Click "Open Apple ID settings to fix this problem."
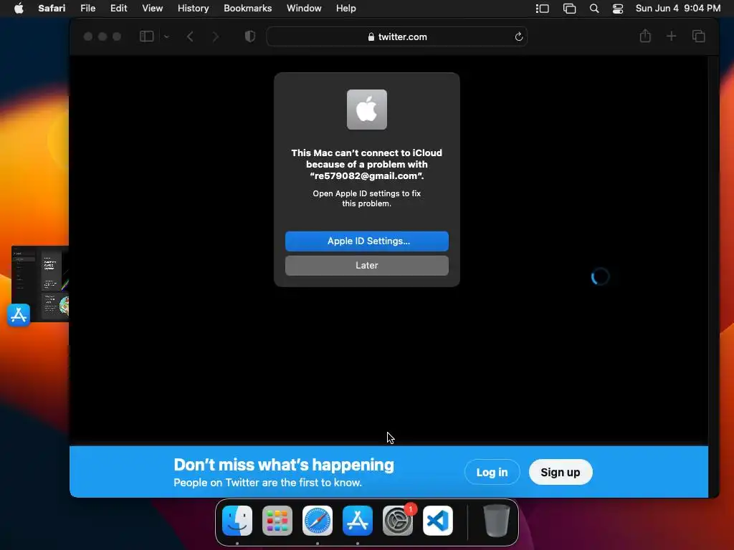The width and height of the screenshot is (734, 550). tap(366, 198)
